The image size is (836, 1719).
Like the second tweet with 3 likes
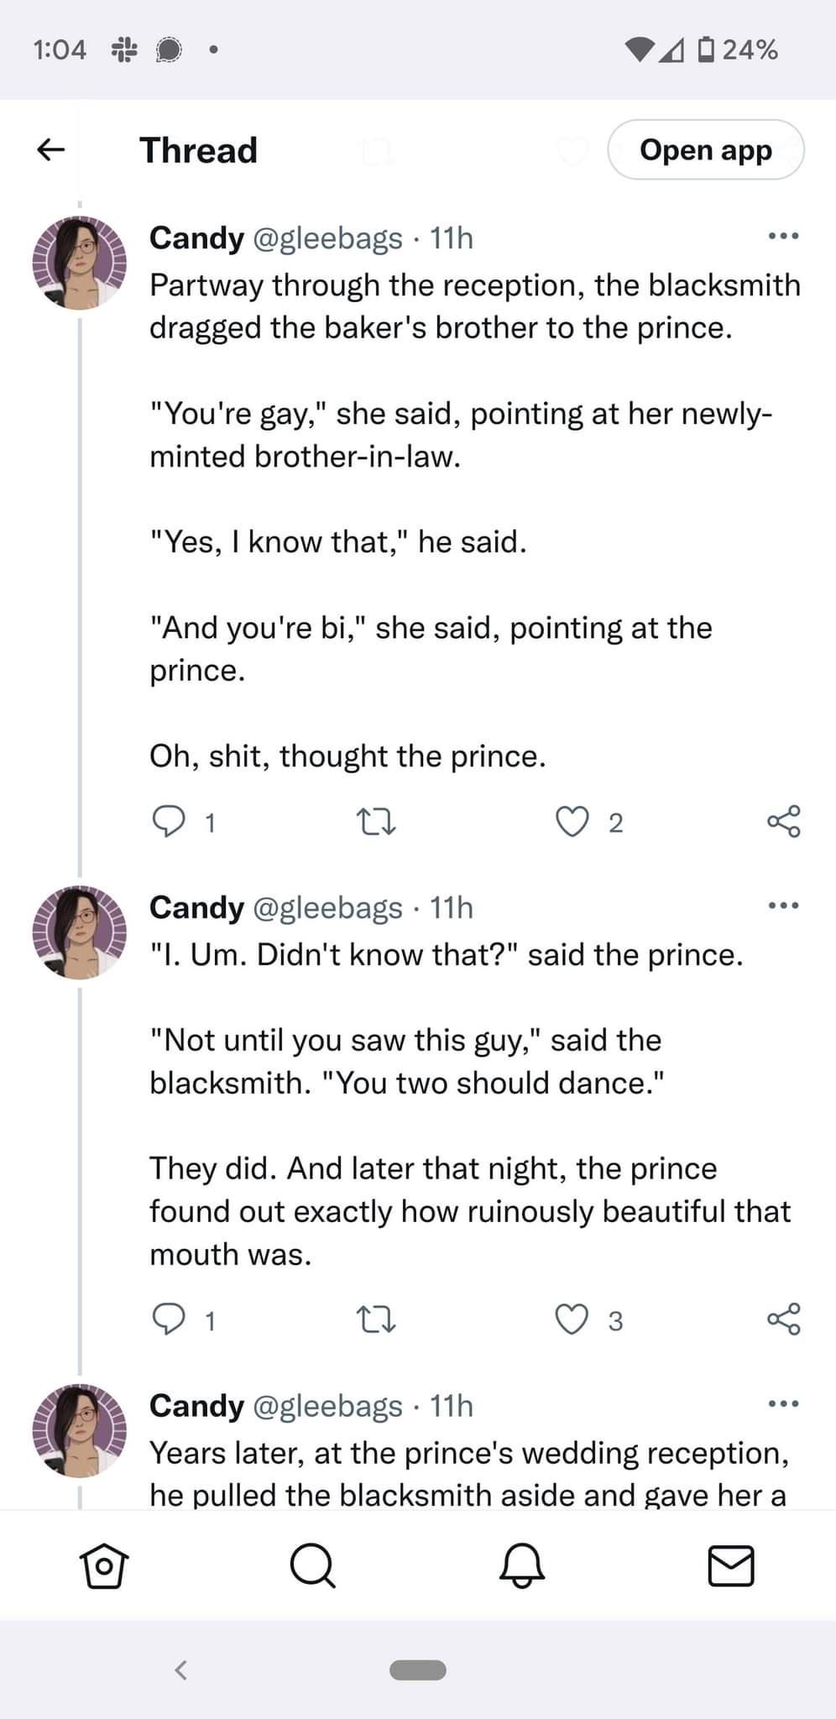coord(573,1319)
